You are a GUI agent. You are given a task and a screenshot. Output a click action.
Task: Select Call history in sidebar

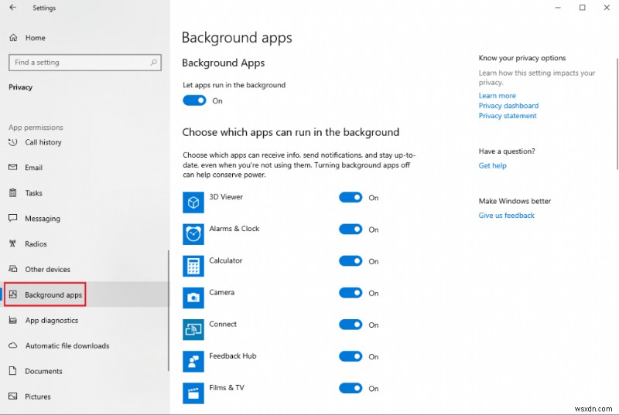[84, 142]
